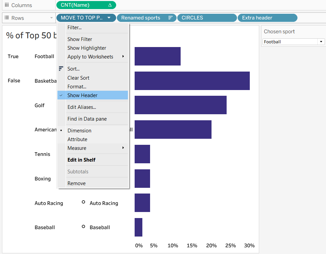Image resolution: width=326 pixels, height=254 pixels.
Task: Open the Chosen sport dropdown
Action: [321, 42]
